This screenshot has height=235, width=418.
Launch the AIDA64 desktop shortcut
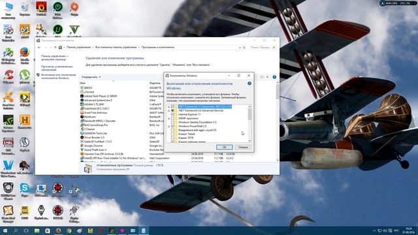pyautogui.click(x=25, y=31)
